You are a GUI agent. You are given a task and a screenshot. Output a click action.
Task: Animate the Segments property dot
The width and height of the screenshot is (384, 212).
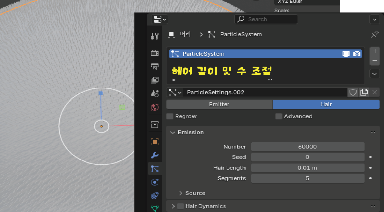pos(371,179)
